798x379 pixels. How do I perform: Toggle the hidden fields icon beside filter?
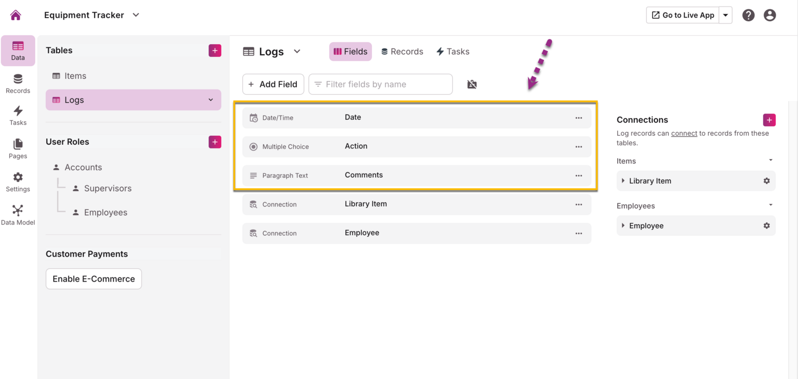click(x=472, y=84)
